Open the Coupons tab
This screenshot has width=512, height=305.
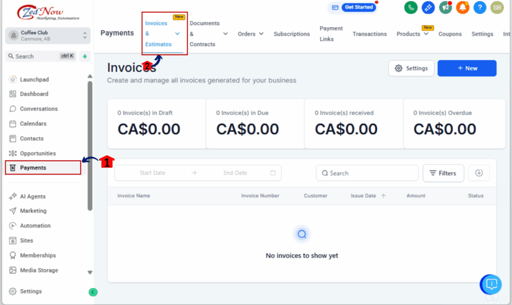(450, 34)
